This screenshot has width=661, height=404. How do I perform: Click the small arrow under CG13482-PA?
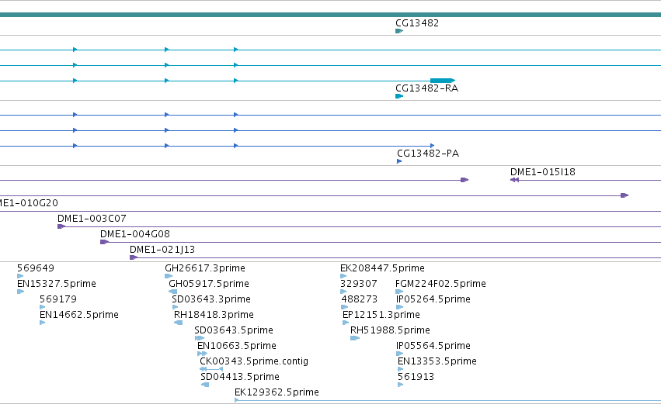[x=399, y=161]
